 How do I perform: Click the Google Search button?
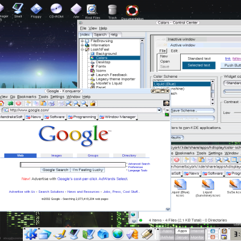(x=55, y=170)
